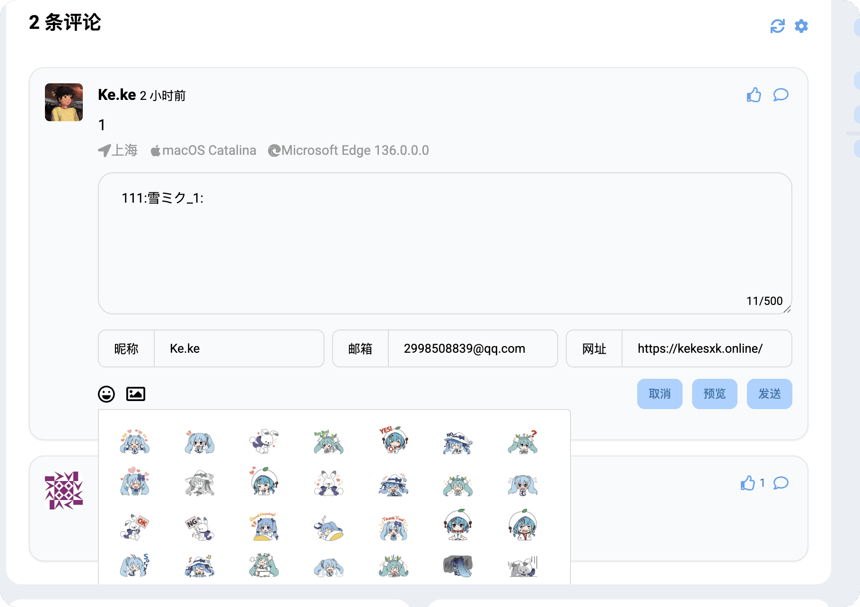Insert the 'Sorry' Miku sticker

click(135, 565)
